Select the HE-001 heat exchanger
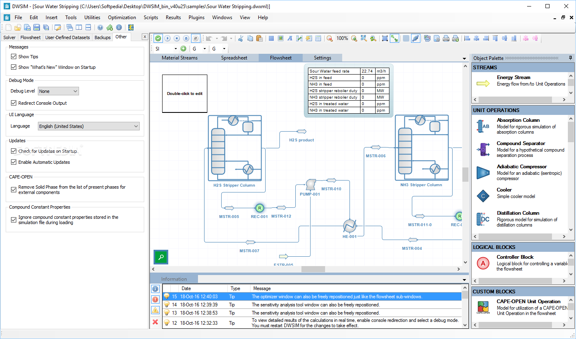This screenshot has width=576, height=339. pyautogui.click(x=350, y=225)
